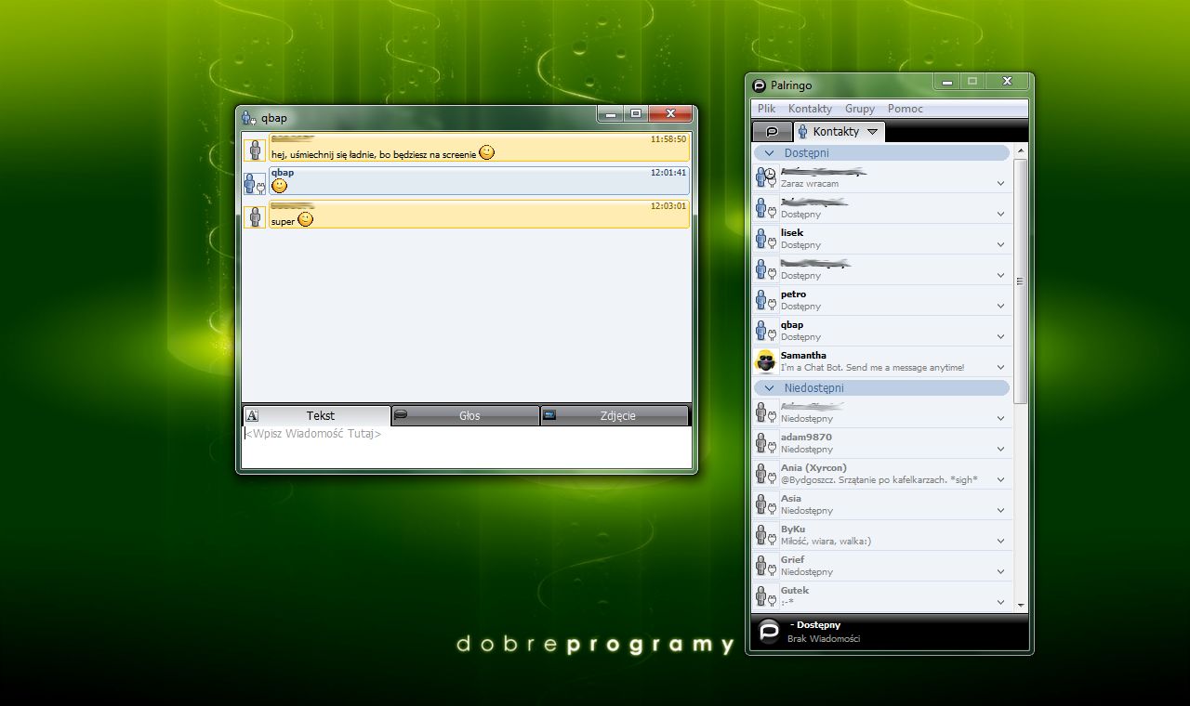The width and height of the screenshot is (1190, 706).
Task: Click speech bubble icon on Głos tab
Action: click(x=401, y=414)
